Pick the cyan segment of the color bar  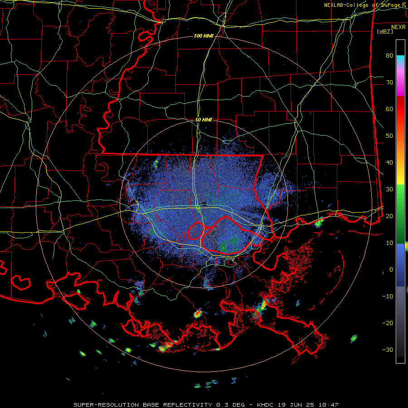point(400,60)
